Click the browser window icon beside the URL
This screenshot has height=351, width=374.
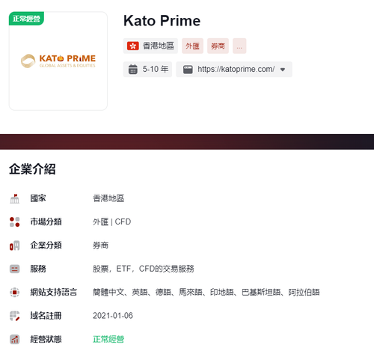tap(188, 70)
